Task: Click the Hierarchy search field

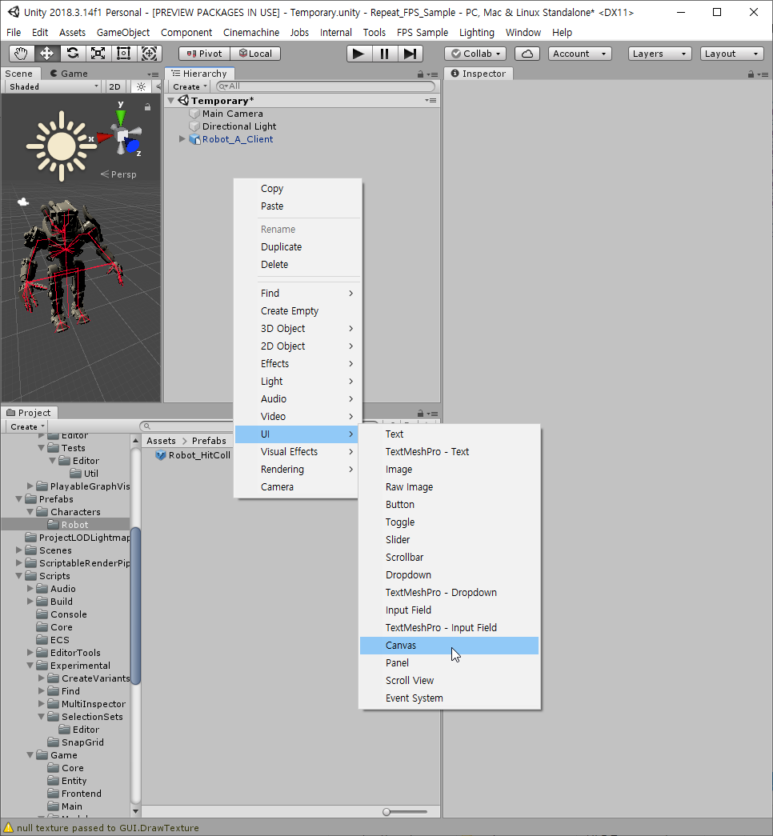Action: [x=326, y=86]
